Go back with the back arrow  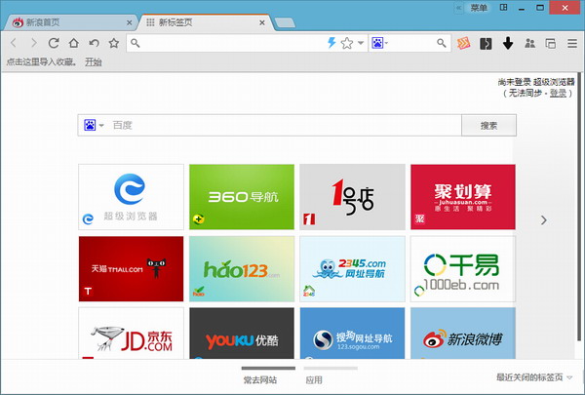click(x=14, y=43)
